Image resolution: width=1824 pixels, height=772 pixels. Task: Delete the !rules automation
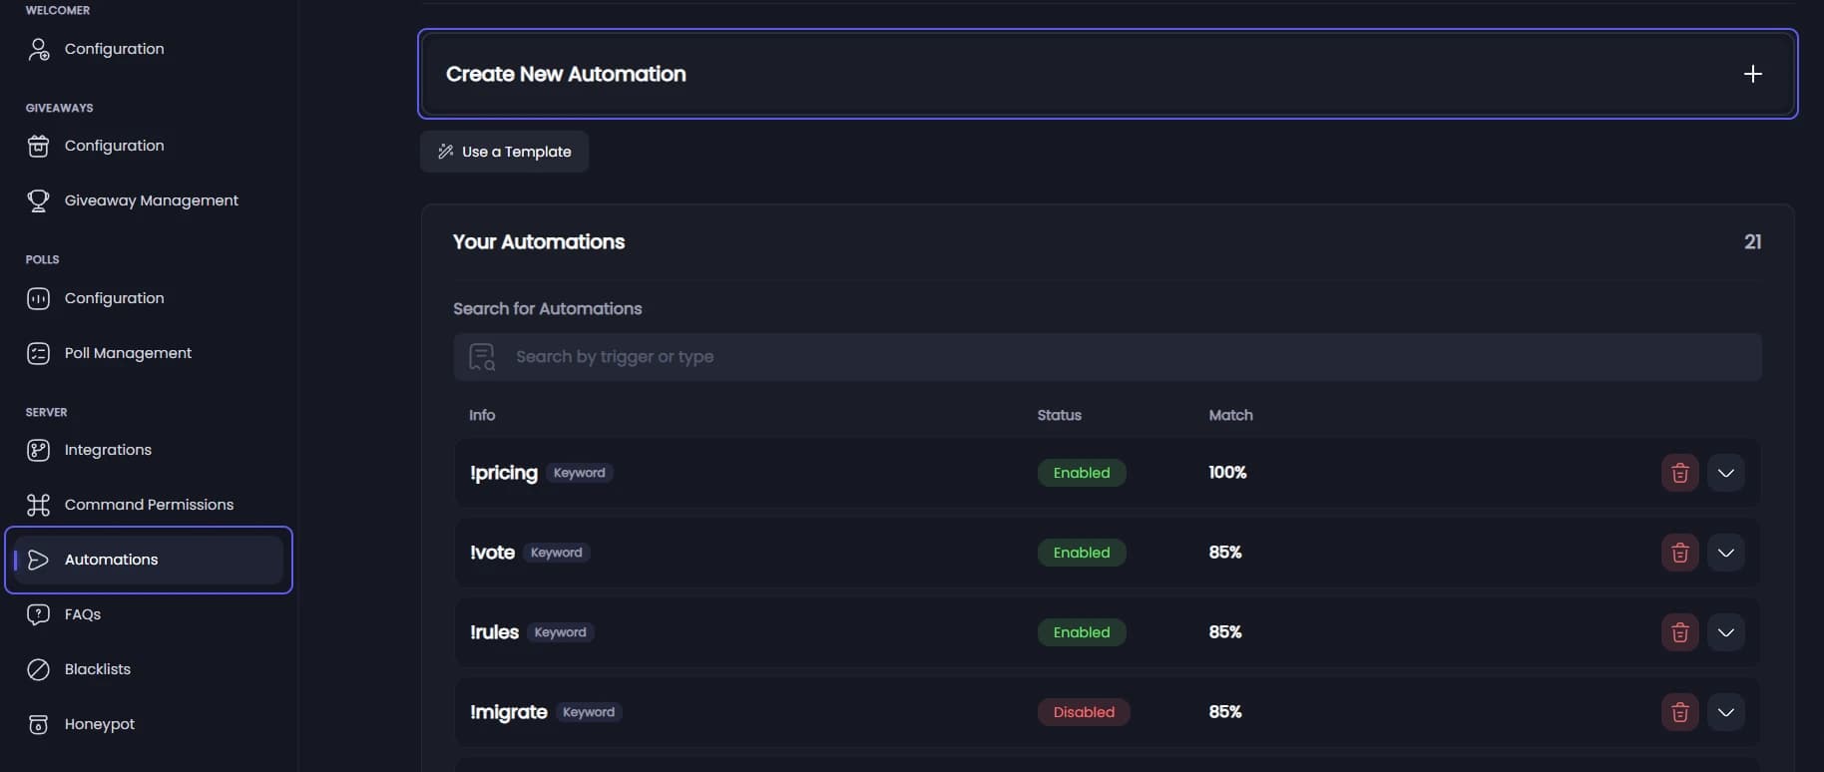[1679, 632]
